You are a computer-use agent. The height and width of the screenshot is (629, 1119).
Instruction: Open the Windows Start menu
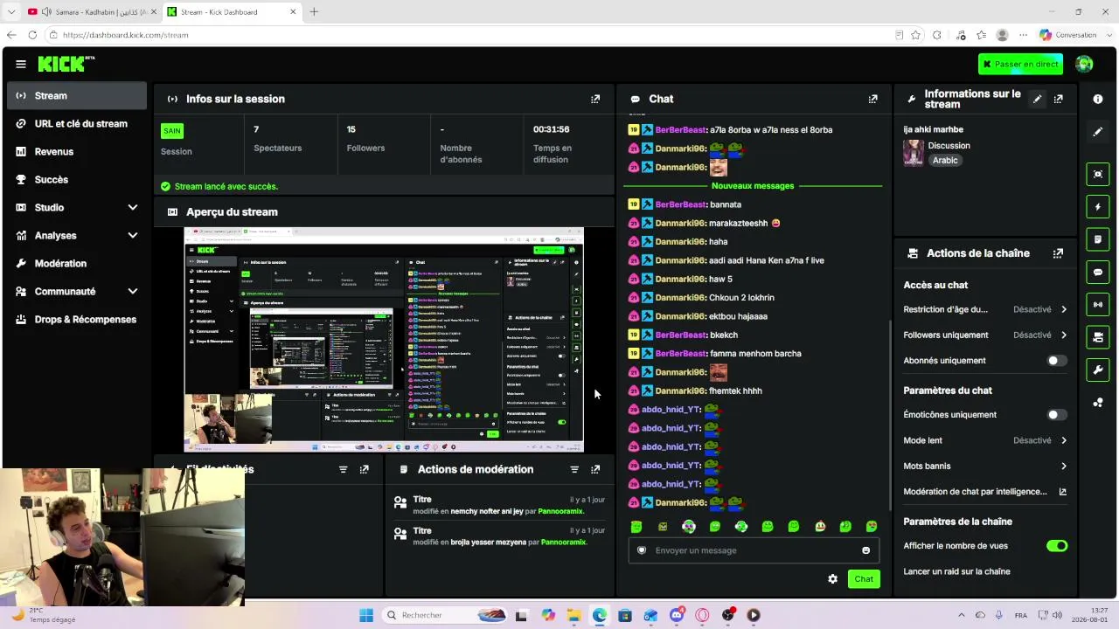point(365,615)
